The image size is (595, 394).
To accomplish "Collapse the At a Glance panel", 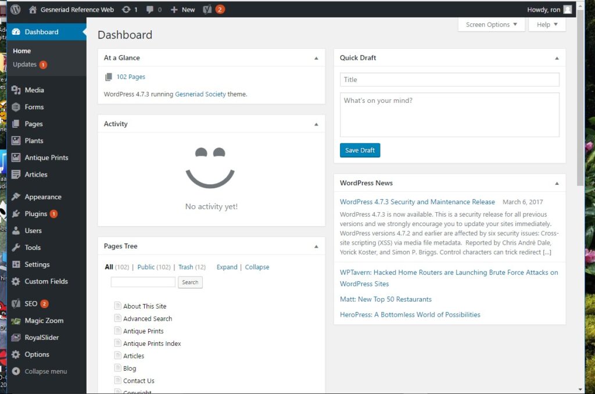I will (316, 58).
